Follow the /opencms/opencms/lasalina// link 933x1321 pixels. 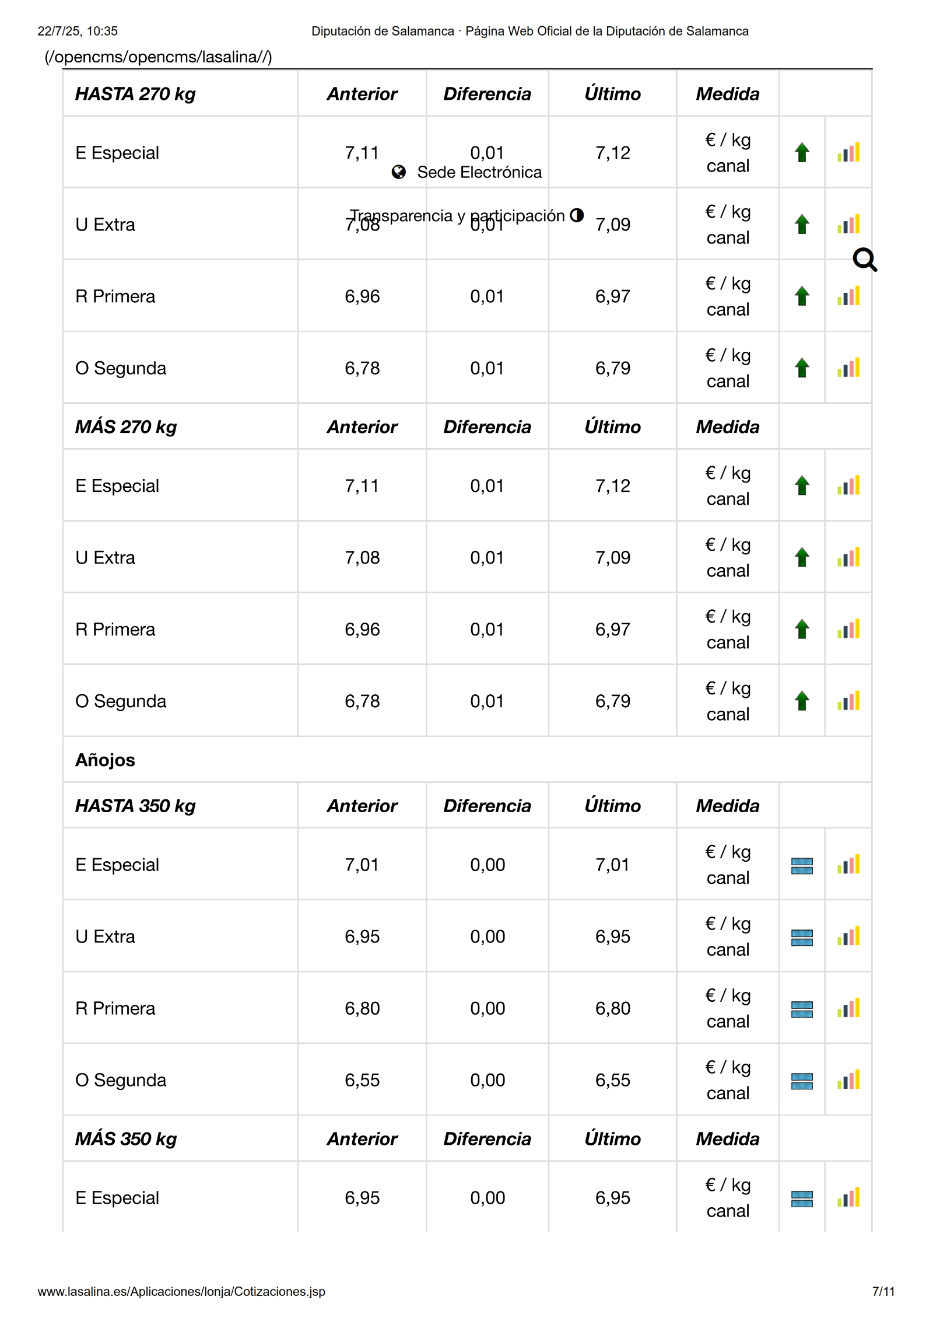(158, 57)
